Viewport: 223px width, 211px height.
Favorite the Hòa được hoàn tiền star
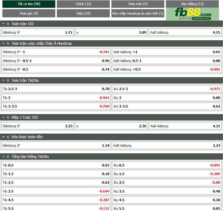click(8, 137)
